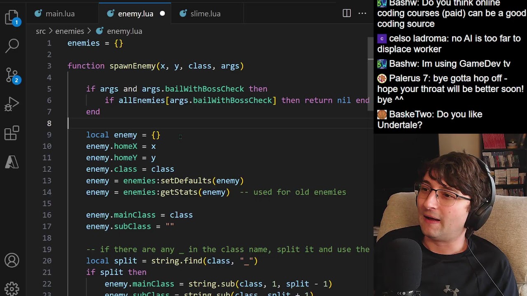The width and height of the screenshot is (527, 296).
Task: Click the src breadcrumb segment
Action: point(41,31)
